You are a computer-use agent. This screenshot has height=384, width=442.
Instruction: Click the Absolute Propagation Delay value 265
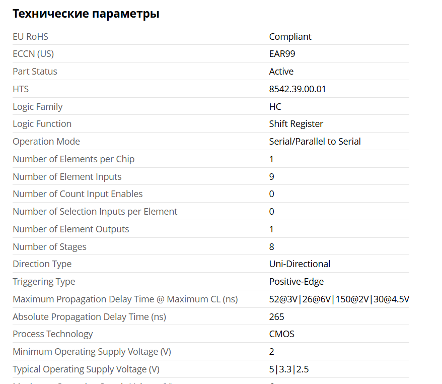pos(276,317)
